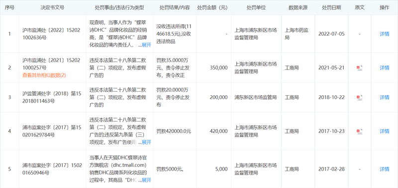Select document number 沪监管浦处字（2018）第152018011463号

tap(52, 97)
